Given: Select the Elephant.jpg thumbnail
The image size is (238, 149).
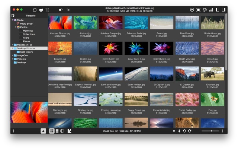Looking at the screenshot, I should 212,74.
